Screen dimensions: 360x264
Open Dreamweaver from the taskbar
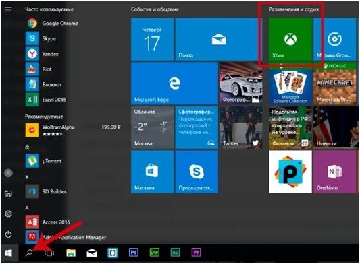(x=154, y=253)
